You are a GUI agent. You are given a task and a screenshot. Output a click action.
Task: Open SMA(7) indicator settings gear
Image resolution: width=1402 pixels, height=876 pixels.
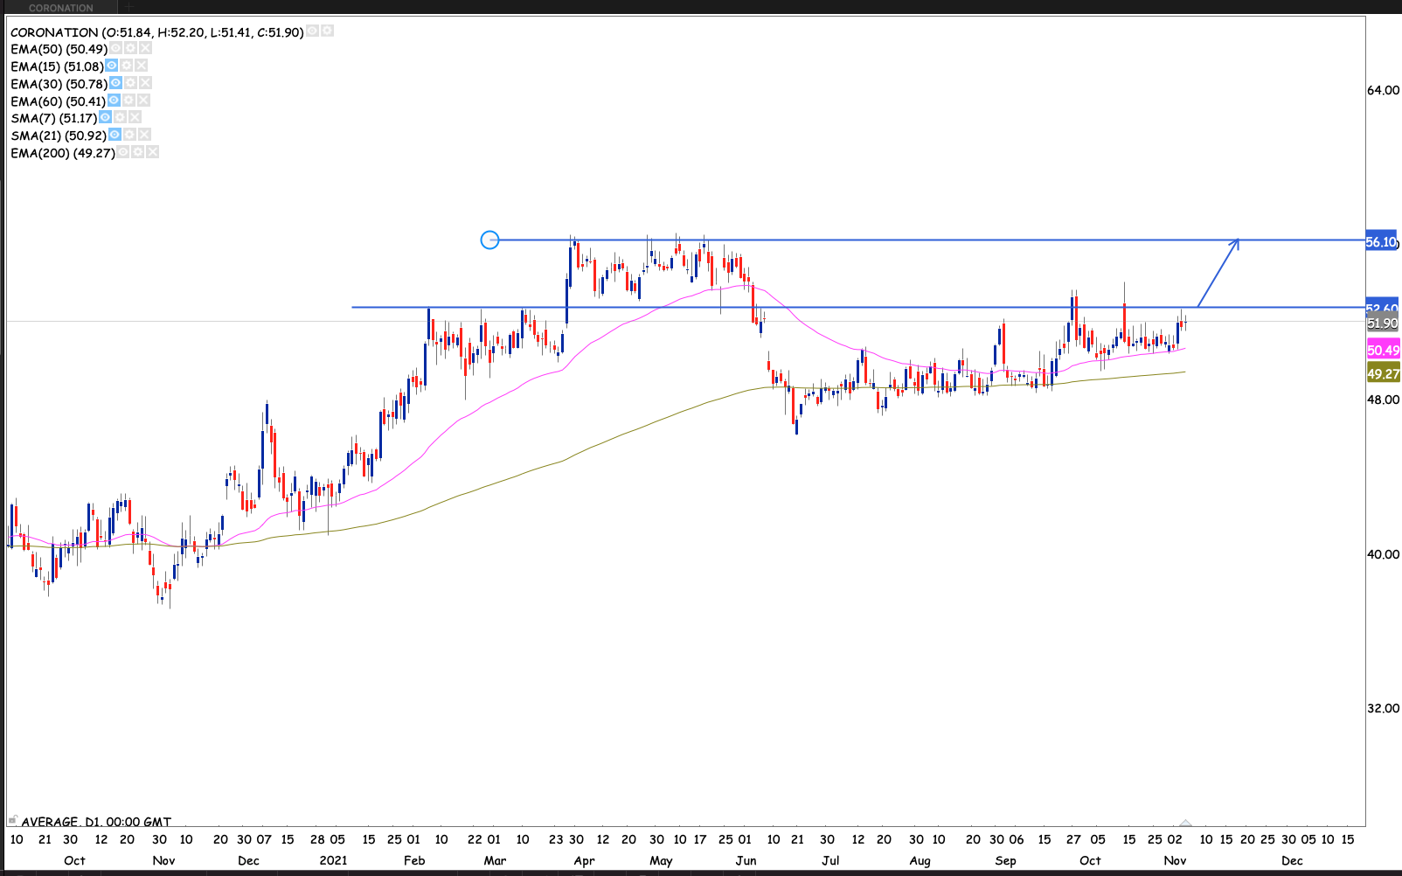pyautogui.click(x=120, y=117)
